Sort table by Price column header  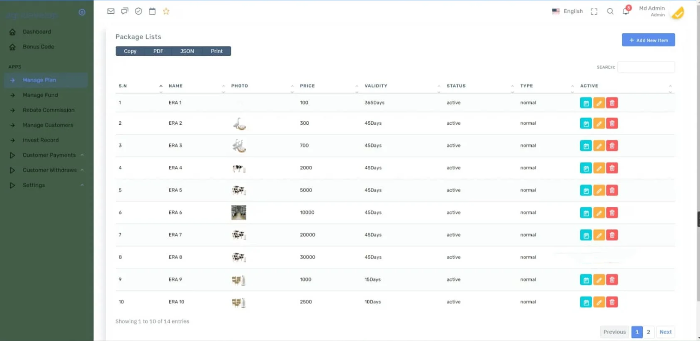(x=307, y=86)
